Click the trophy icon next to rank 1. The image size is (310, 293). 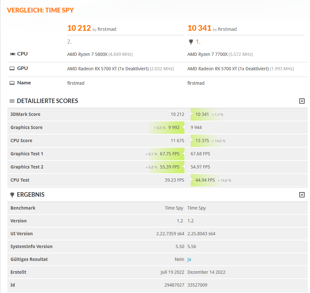pos(191,42)
